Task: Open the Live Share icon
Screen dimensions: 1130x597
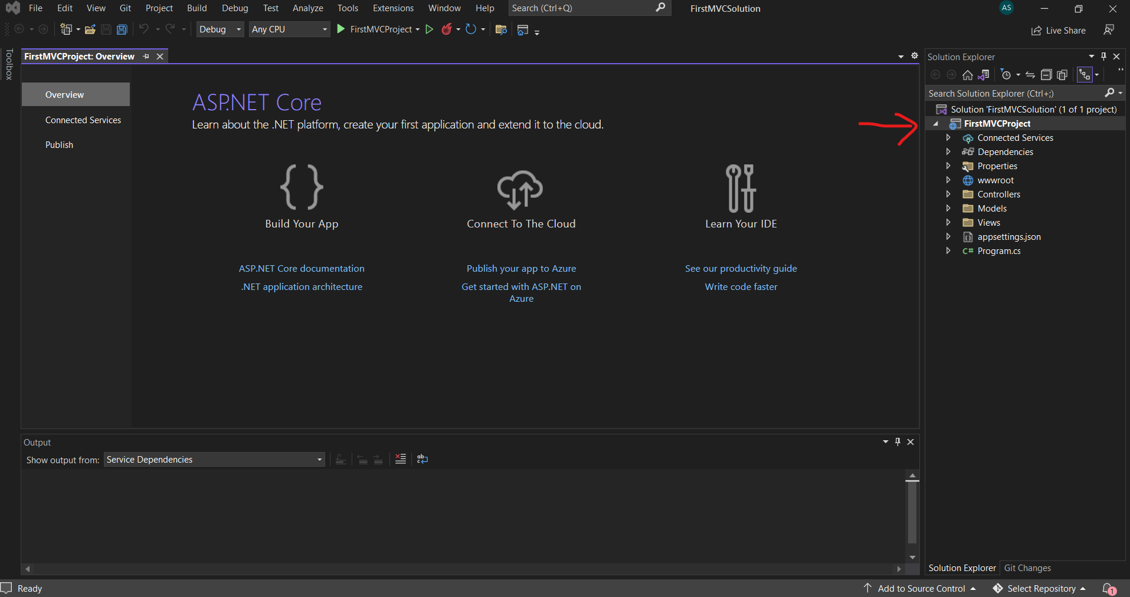Action: tap(1037, 30)
